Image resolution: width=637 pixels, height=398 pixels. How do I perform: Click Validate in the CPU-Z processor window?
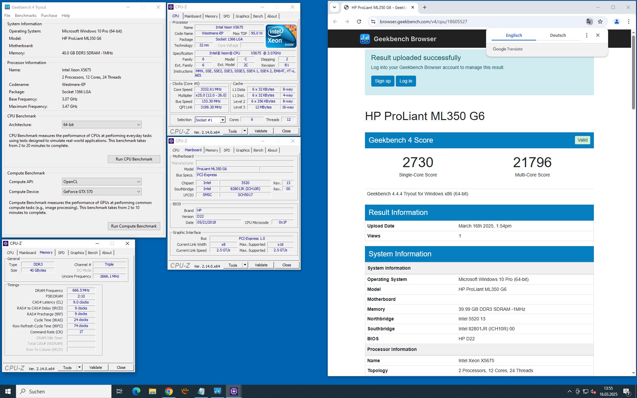[261, 131]
